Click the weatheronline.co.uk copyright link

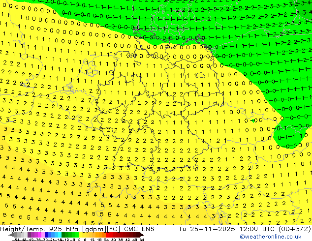point(270,237)
